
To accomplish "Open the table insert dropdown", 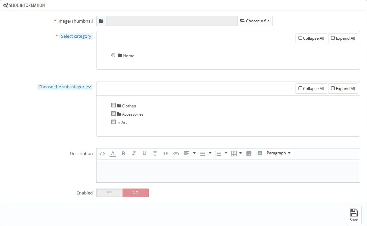I will coord(236,154).
